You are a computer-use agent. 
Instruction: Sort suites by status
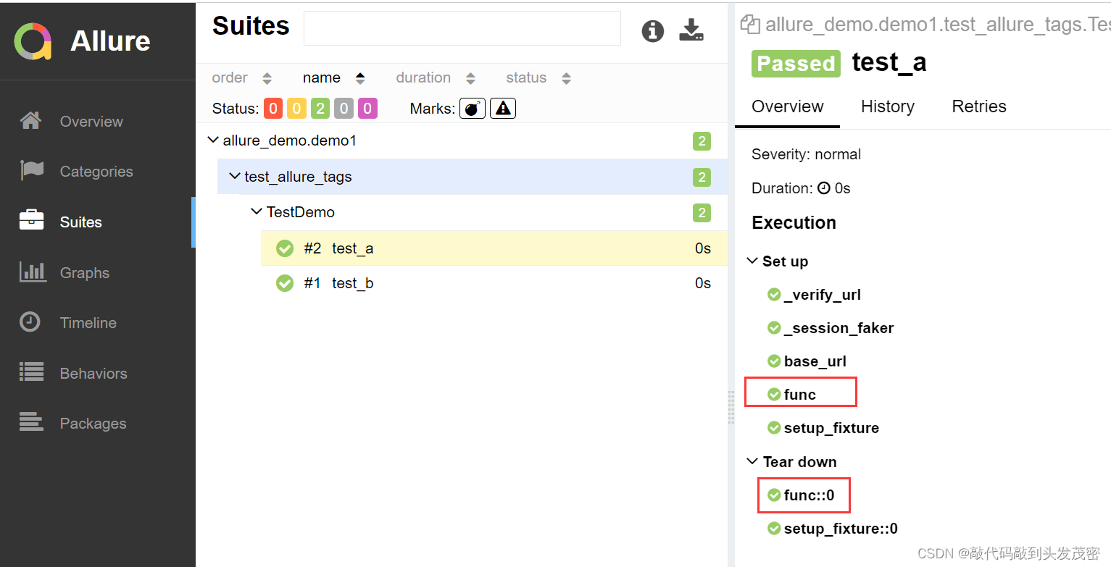(x=538, y=77)
